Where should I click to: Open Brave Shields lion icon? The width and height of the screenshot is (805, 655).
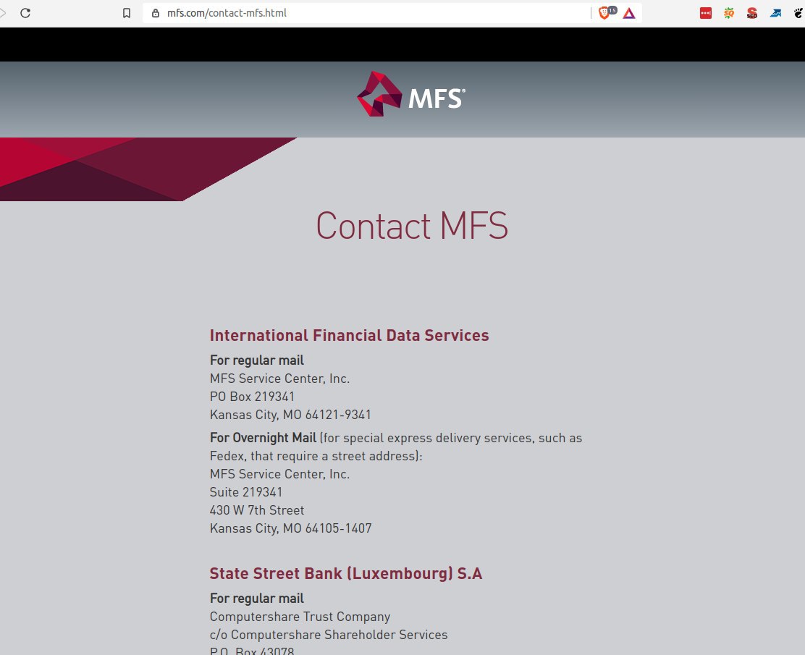coord(604,13)
